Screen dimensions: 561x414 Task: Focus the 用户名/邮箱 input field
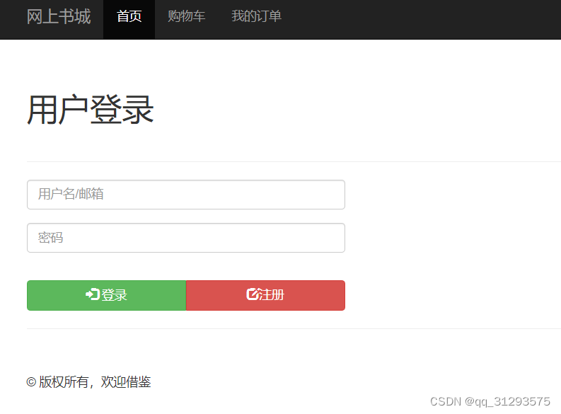click(x=186, y=195)
